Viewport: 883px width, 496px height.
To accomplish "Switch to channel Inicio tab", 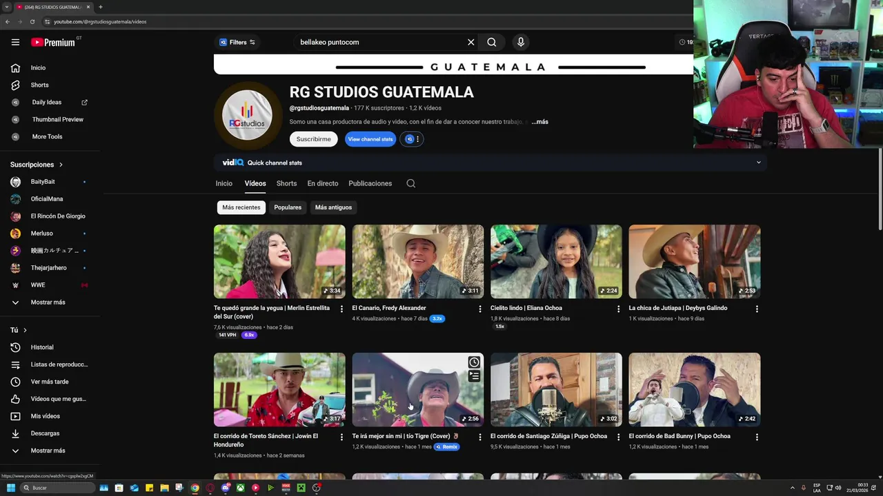I will pos(224,183).
